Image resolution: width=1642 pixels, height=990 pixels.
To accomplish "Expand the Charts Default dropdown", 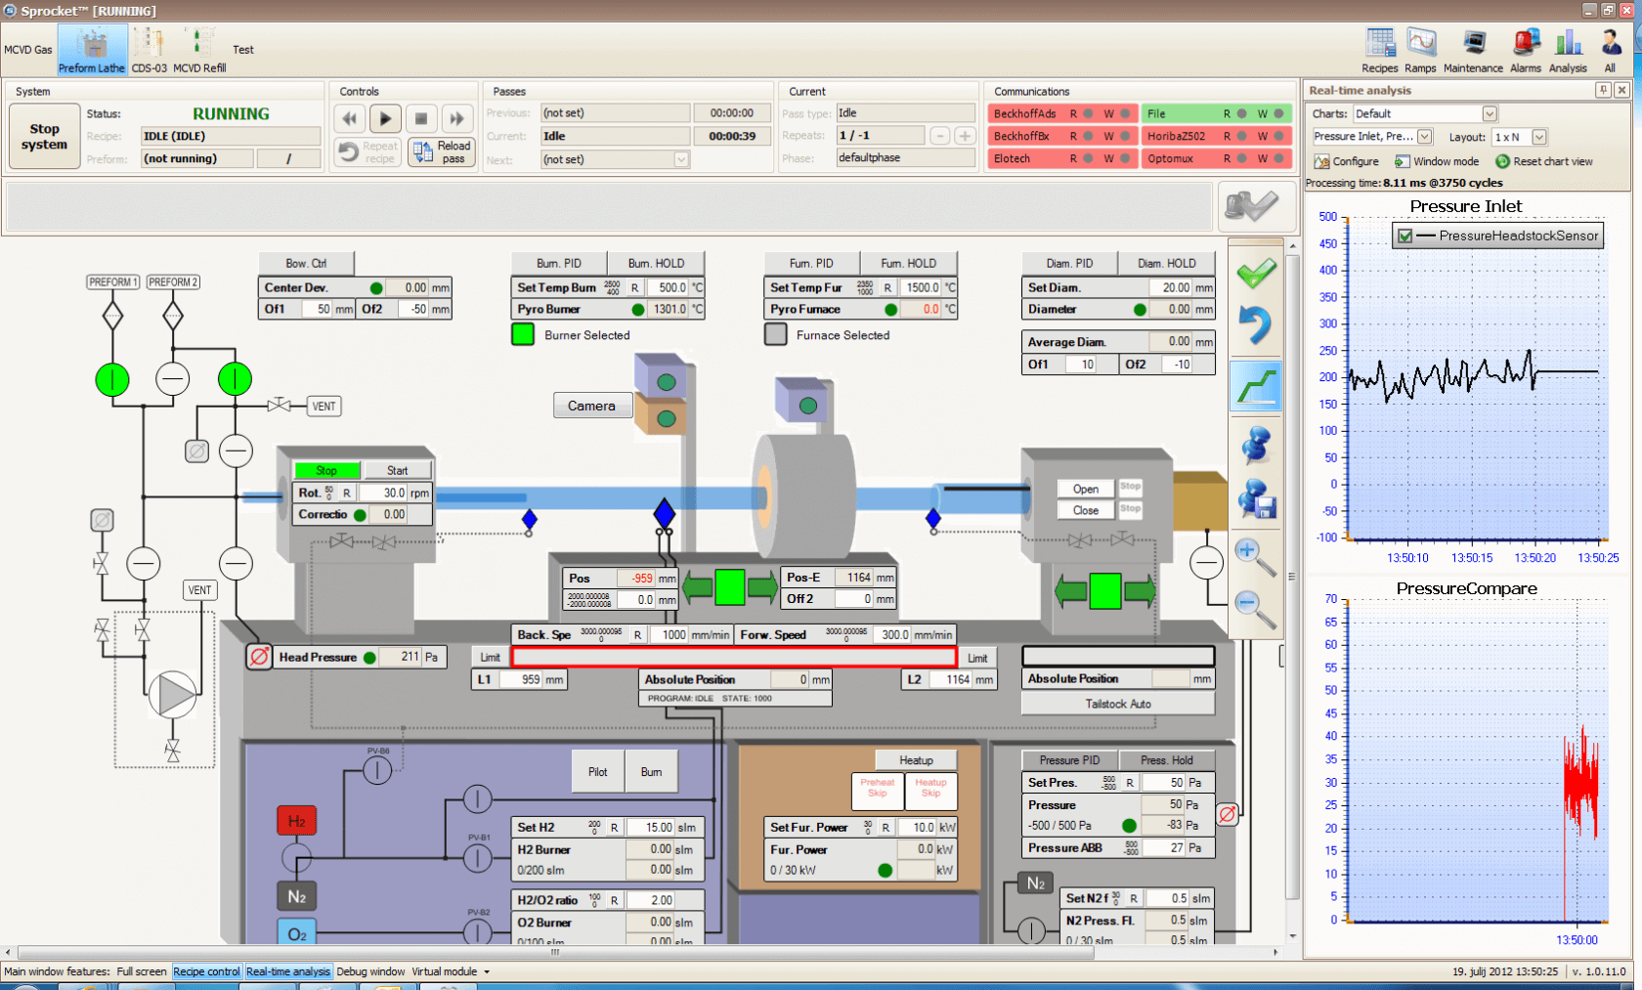I will [1489, 114].
